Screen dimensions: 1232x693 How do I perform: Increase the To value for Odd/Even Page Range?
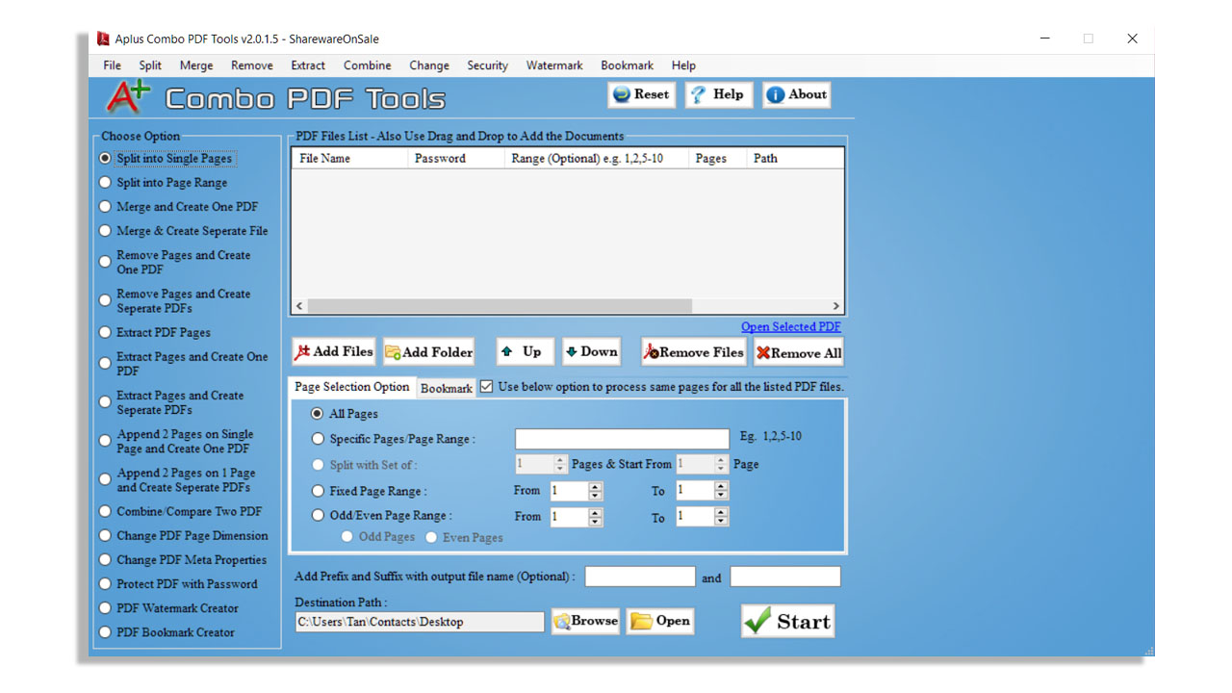tap(720, 512)
